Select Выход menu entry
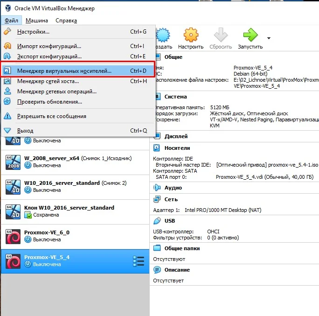319x316 pixels. coord(78,131)
